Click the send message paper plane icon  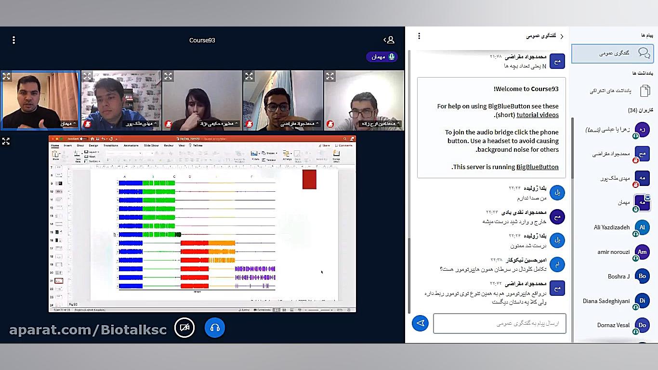point(421,323)
